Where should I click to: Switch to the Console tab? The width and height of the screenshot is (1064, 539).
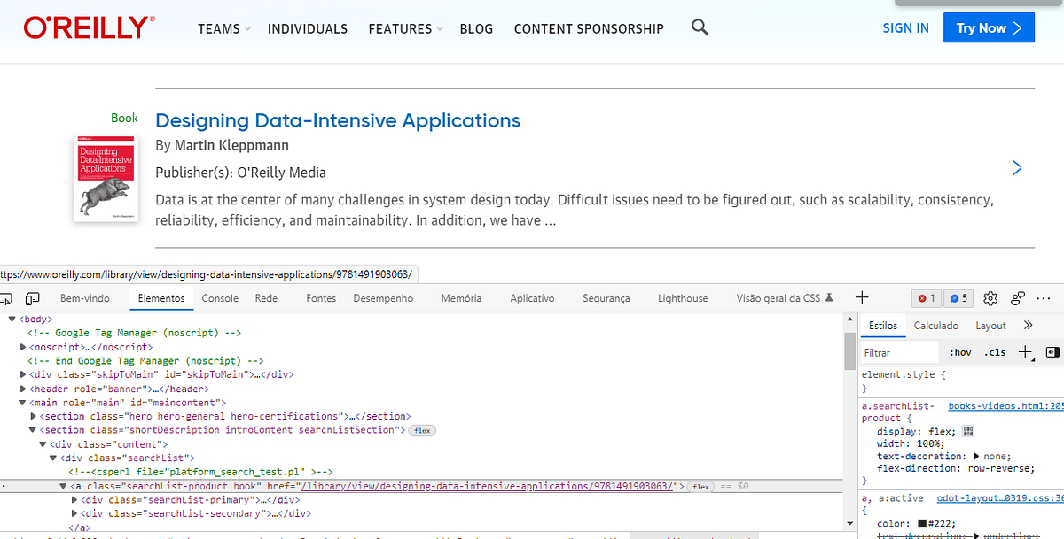click(x=220, y=298)
